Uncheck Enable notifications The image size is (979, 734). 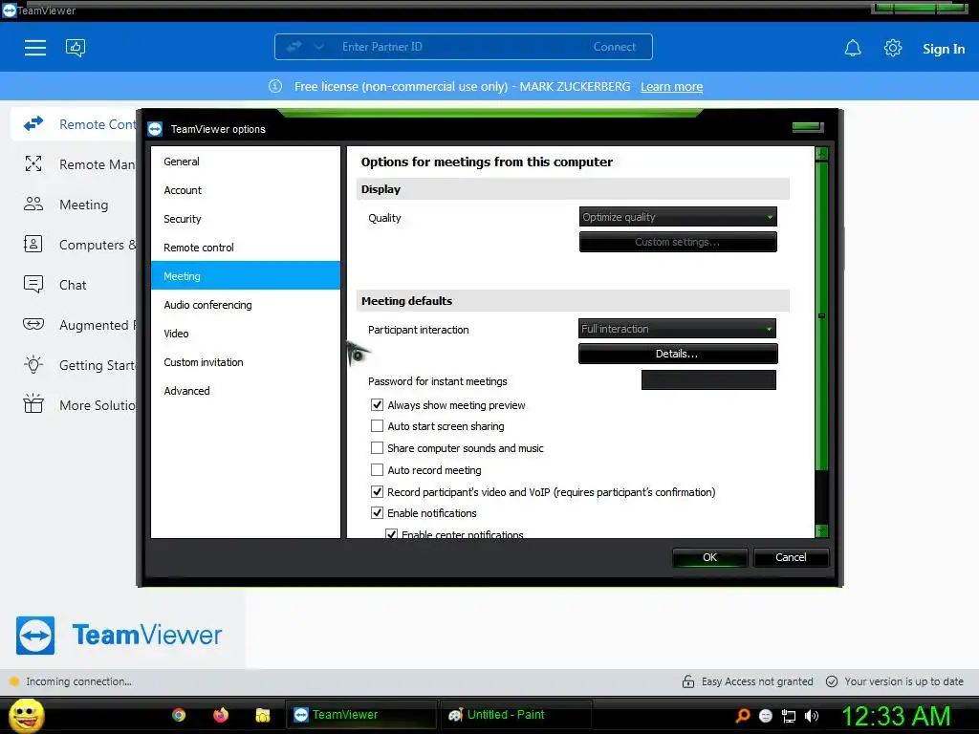[377, 513]
